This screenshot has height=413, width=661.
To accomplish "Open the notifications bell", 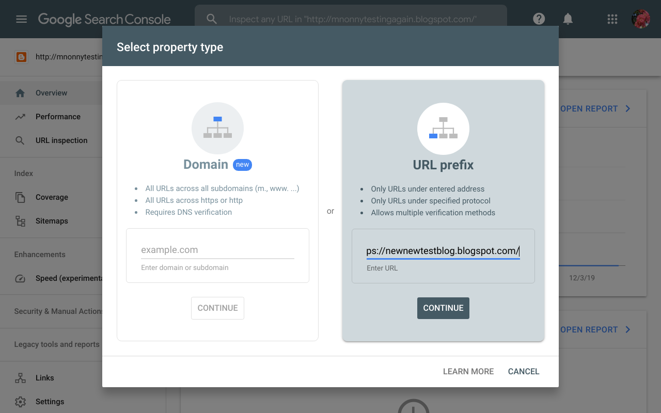I will click(568, 19).
